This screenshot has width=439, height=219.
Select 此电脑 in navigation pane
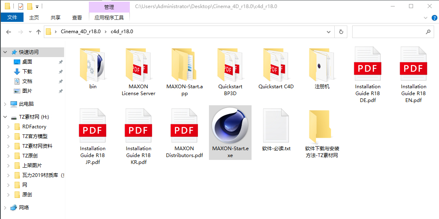(26, 104)
